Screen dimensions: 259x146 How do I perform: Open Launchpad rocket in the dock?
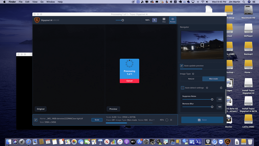point(22,142)
